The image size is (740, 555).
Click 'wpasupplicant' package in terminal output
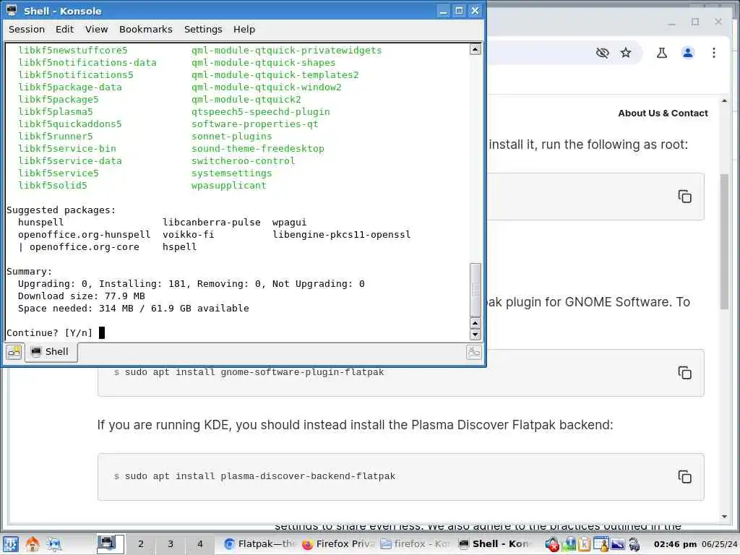[x=228, y=186]
